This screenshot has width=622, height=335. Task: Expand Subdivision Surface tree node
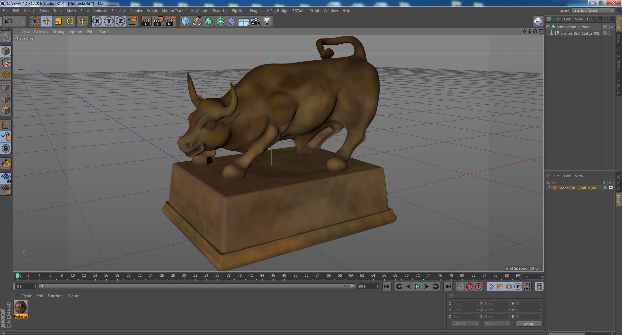(548, 27)
